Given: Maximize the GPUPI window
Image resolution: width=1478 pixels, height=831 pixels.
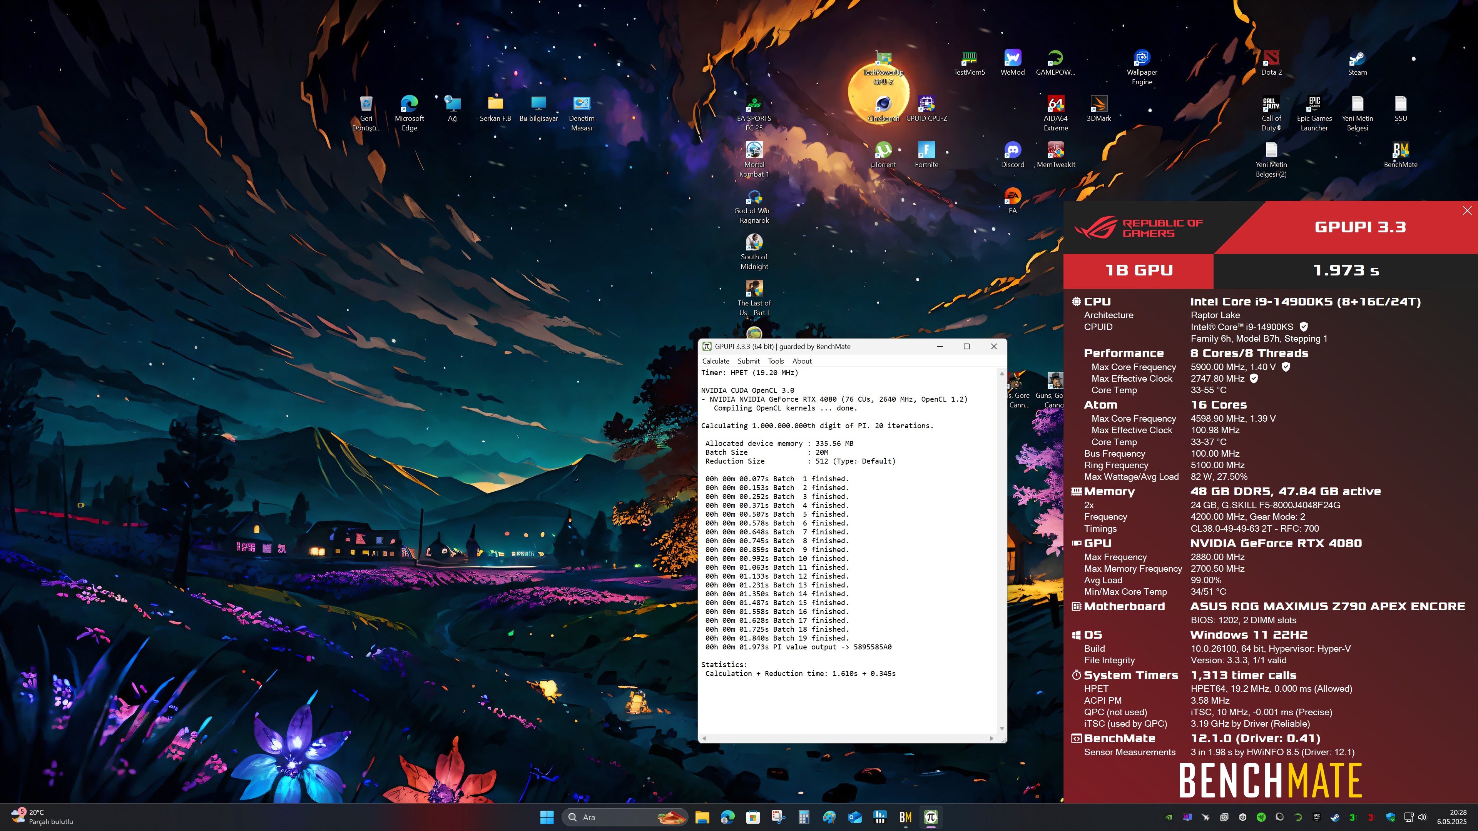Looking at the screenshot, I should pyautogui.click(x=966, y=346).
